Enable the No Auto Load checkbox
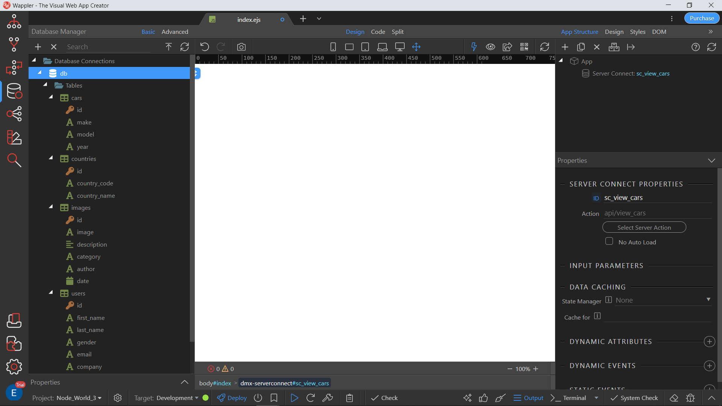Image resolution: width=722 pixels, height=406 pixels. [609, 241]
